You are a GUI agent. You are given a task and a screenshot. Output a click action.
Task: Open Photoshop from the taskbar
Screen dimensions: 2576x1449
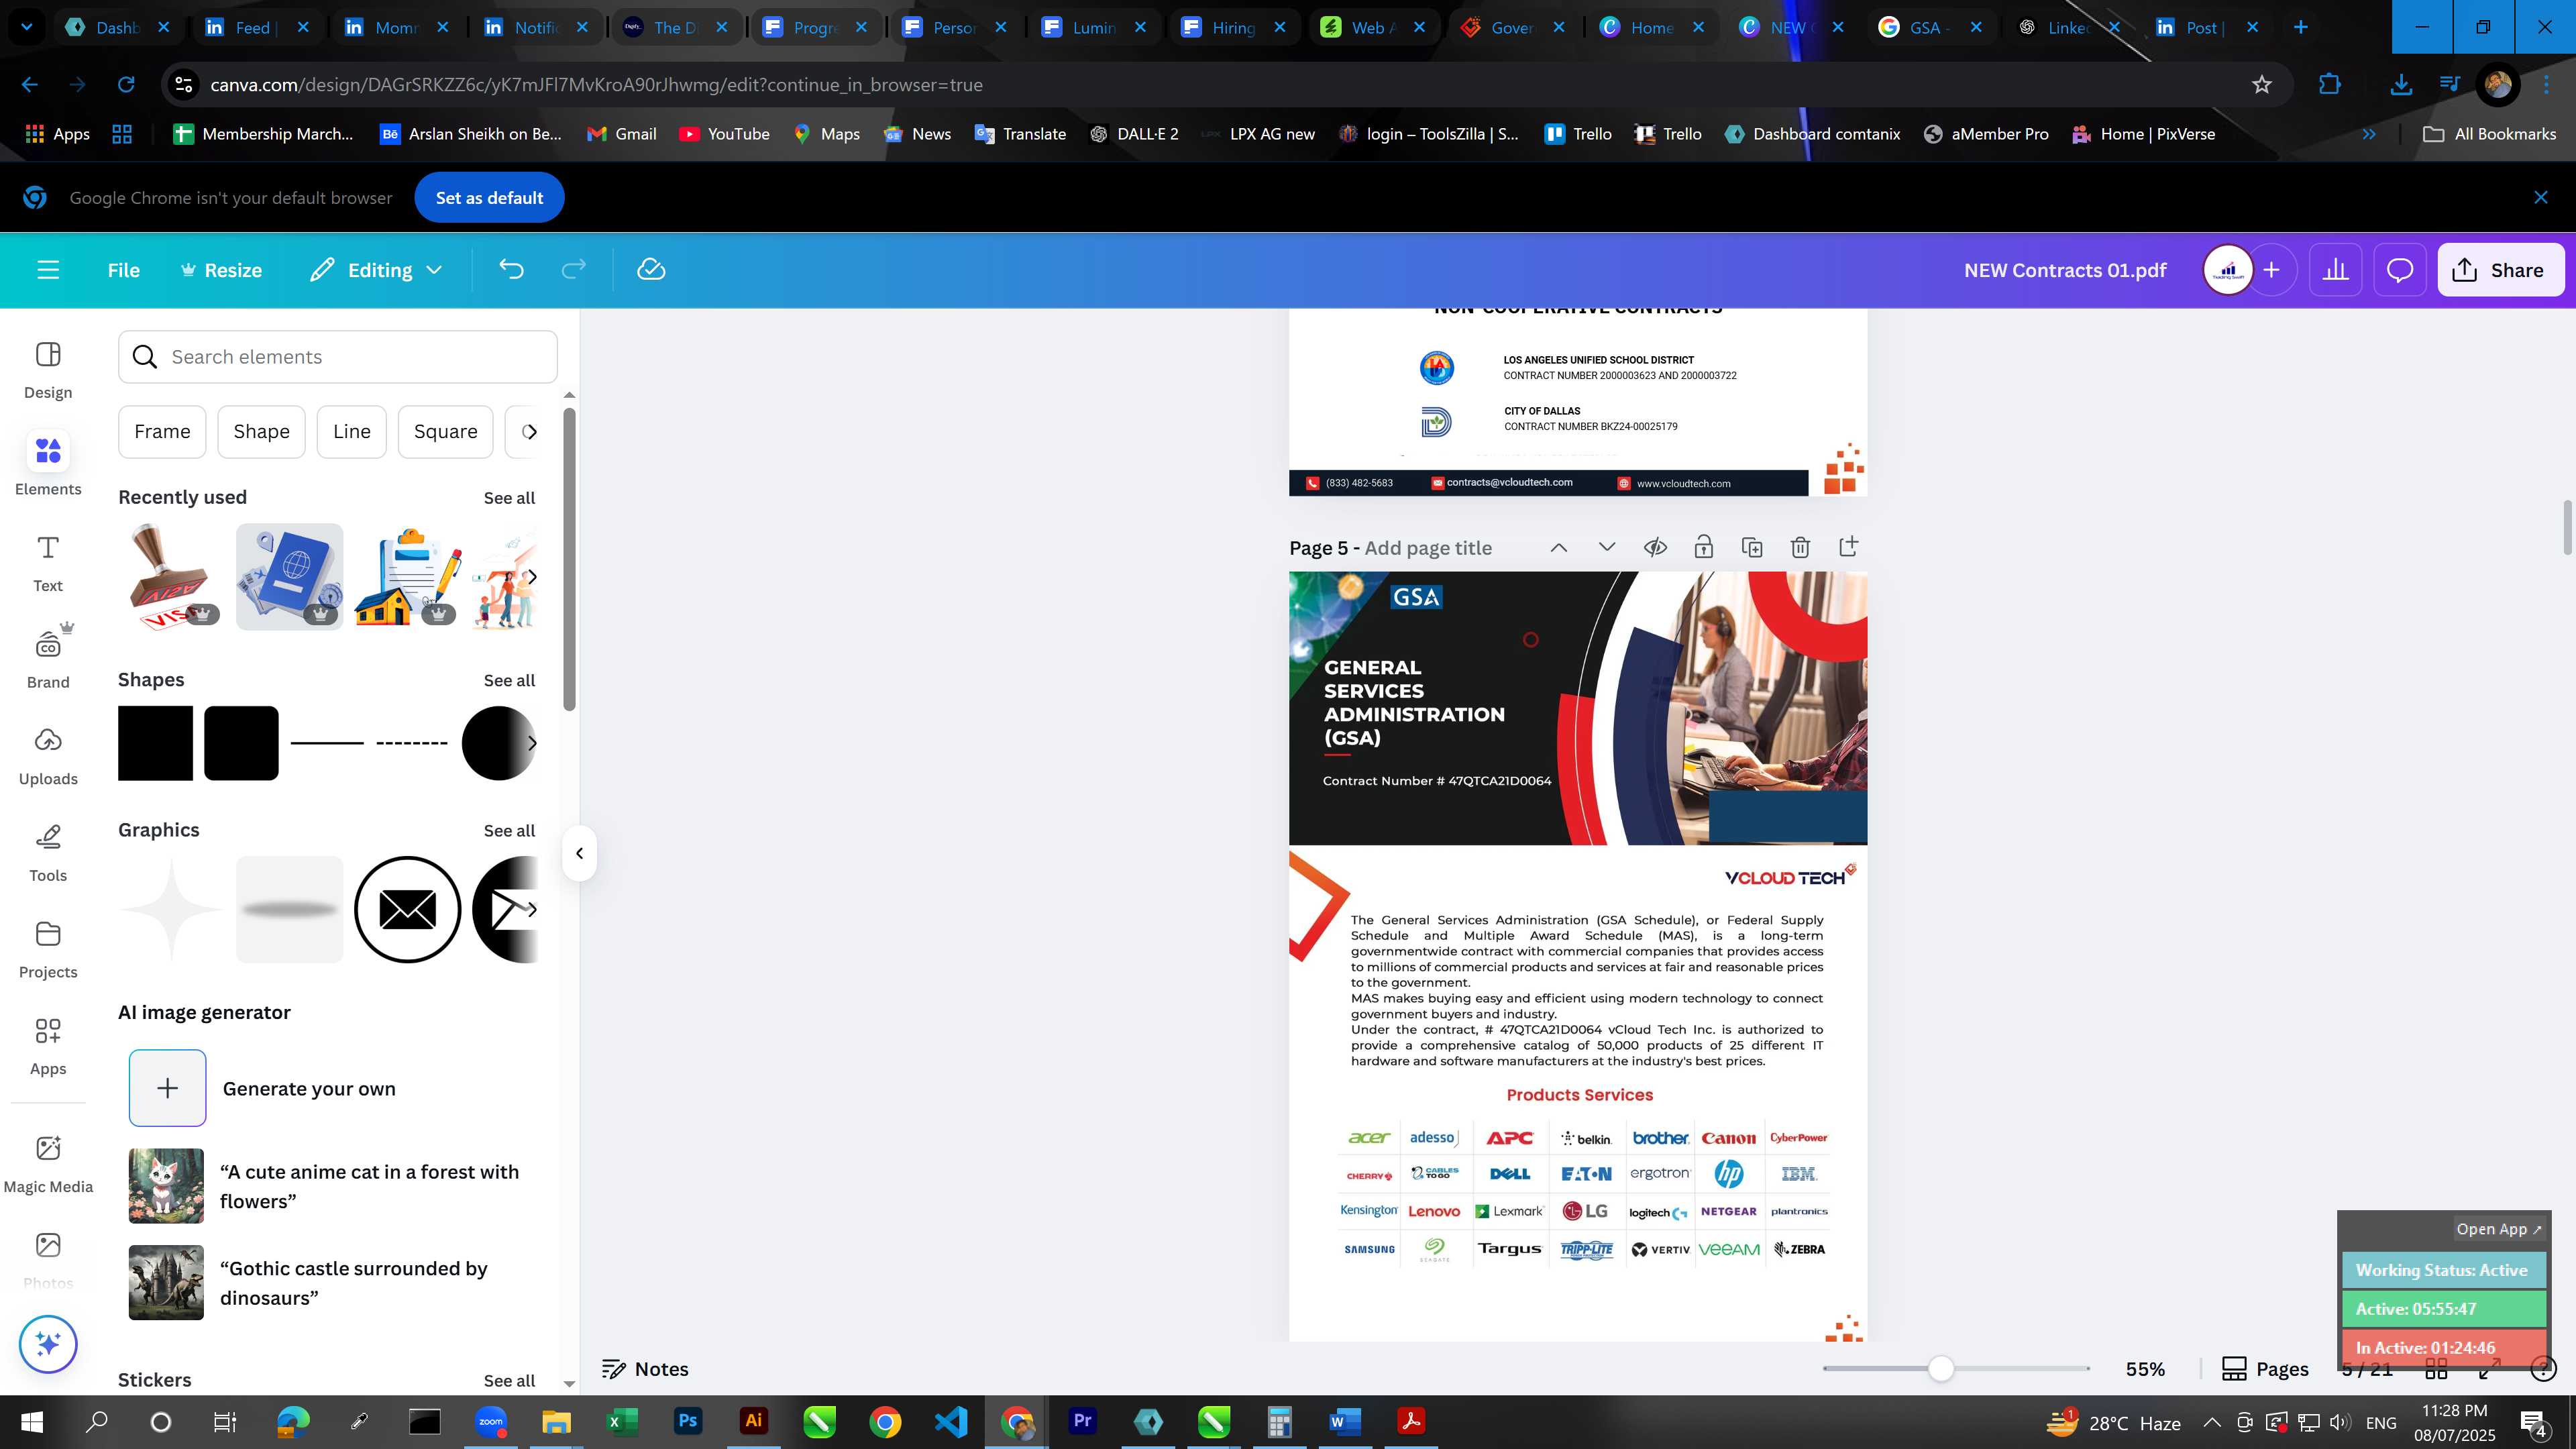[x=688, y=1422]
